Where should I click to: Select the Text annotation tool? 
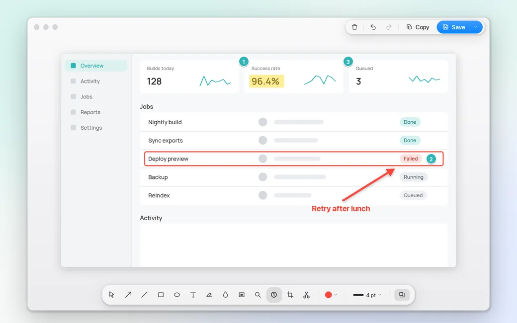tap(193, 295)
